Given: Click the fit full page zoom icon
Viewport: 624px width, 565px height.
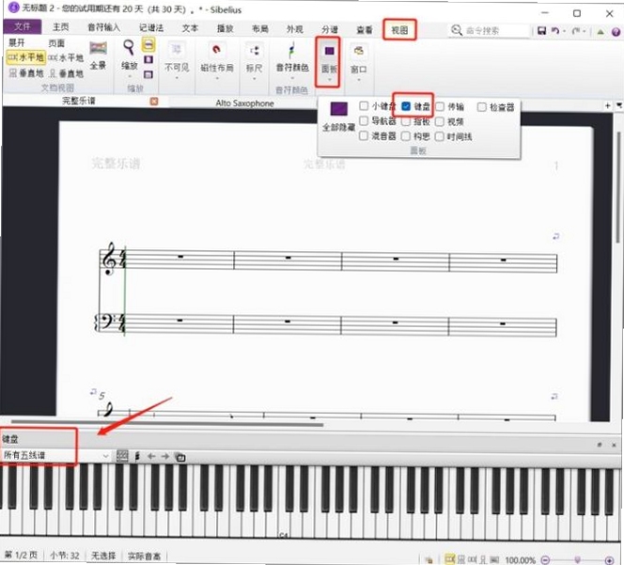Looking at the screenshot, I should click(x=148, y=60).
